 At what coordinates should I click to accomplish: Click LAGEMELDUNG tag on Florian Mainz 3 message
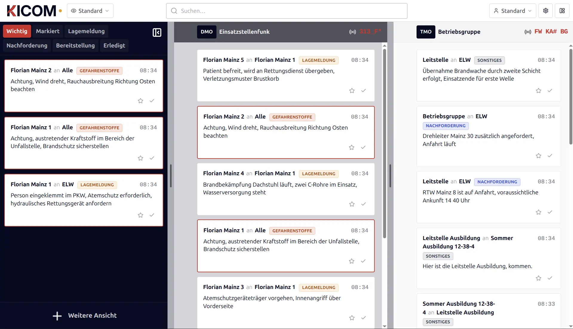(x=319, y=288)
